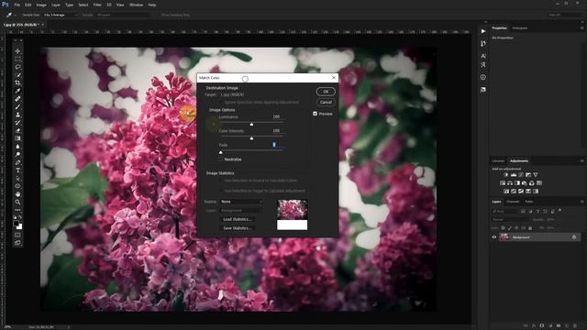Toggle Quick Mask mode icon
Viewport: 587px width, 330px height.
coord(17,235)
